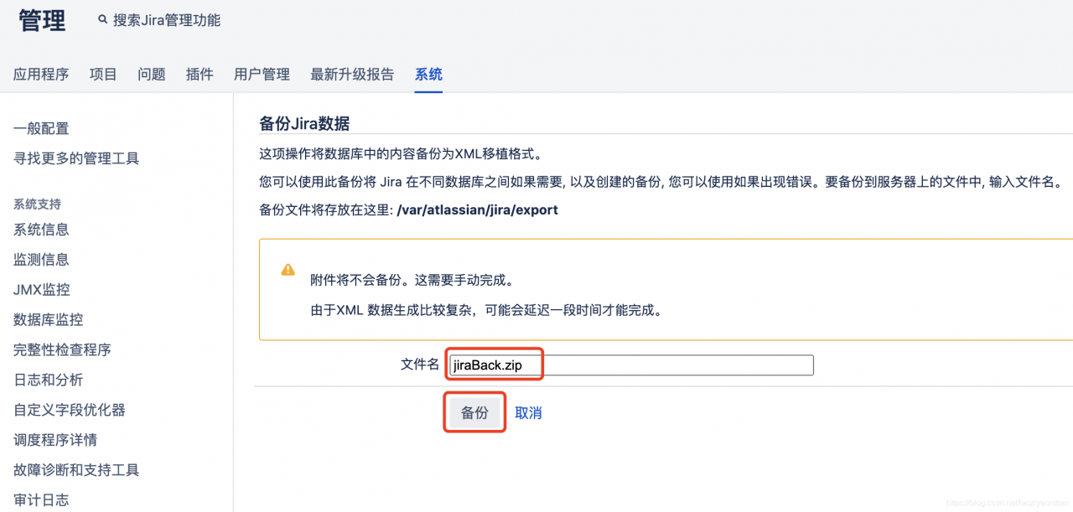1073x512 pixels.
Task: Select 系统信息 in the sidebar
Action: (x=41, y=230)
